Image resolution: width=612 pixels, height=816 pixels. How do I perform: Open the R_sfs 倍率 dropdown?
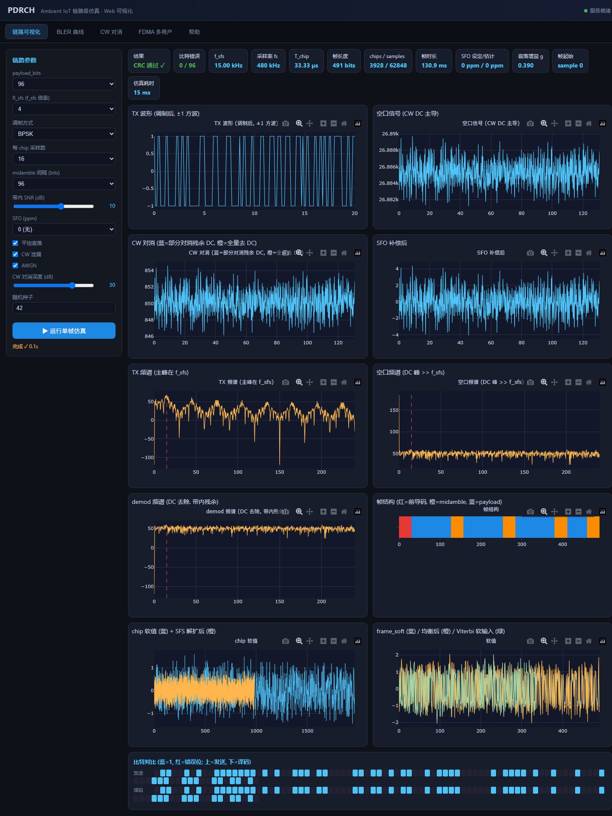tap(64, 109)
